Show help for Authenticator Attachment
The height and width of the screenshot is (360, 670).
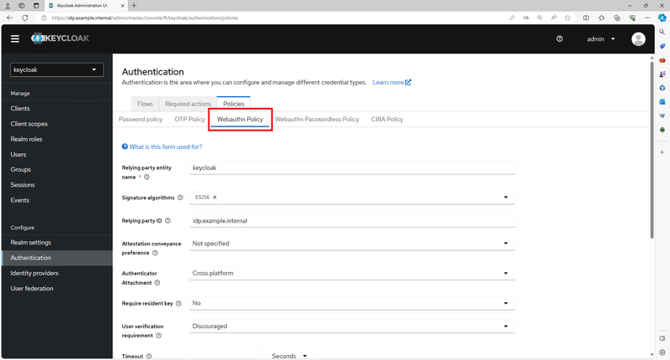click(x=157, y=283)
